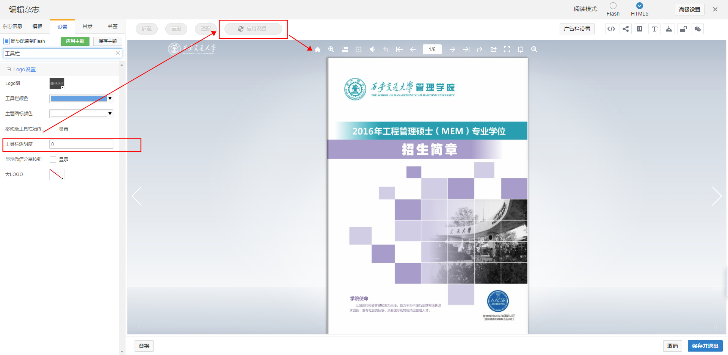Go to the previous page arrow in toolbar
This screenshot has width=728, height=355.
413,49
